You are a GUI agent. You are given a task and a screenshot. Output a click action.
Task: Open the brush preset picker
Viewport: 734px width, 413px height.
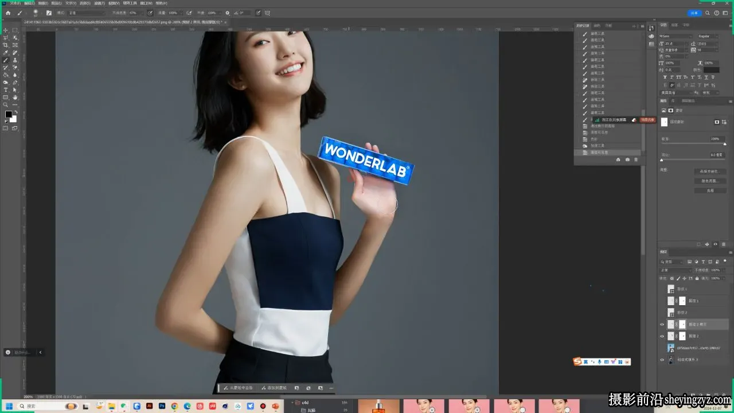pyautogui.click(x=35, y=13)
